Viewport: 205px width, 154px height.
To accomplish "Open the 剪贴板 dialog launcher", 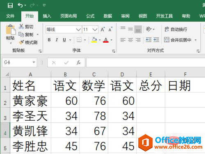I will pos(40,51).
